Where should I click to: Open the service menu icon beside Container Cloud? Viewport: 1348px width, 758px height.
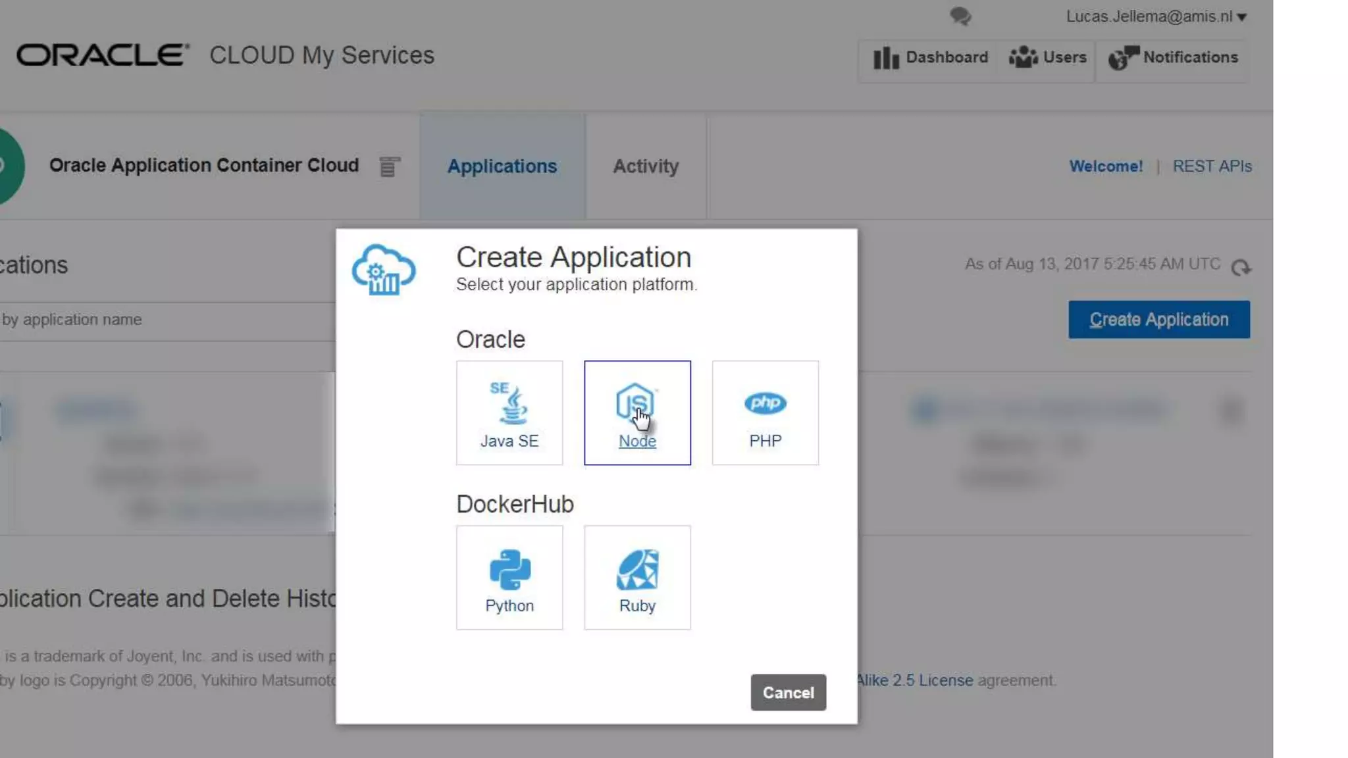389,167
